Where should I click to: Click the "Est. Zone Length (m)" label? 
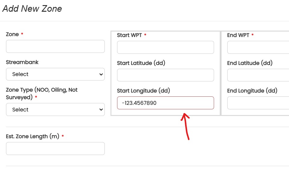(33, 136)
